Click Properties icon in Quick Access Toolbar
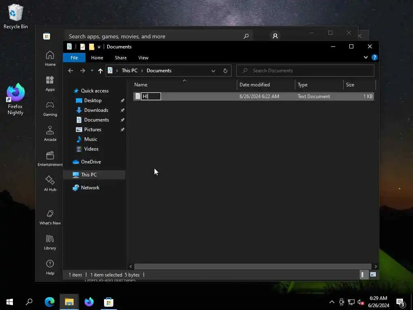Image resolution: width=413 pixels, height=310 pixels. (x=82, y=47)
